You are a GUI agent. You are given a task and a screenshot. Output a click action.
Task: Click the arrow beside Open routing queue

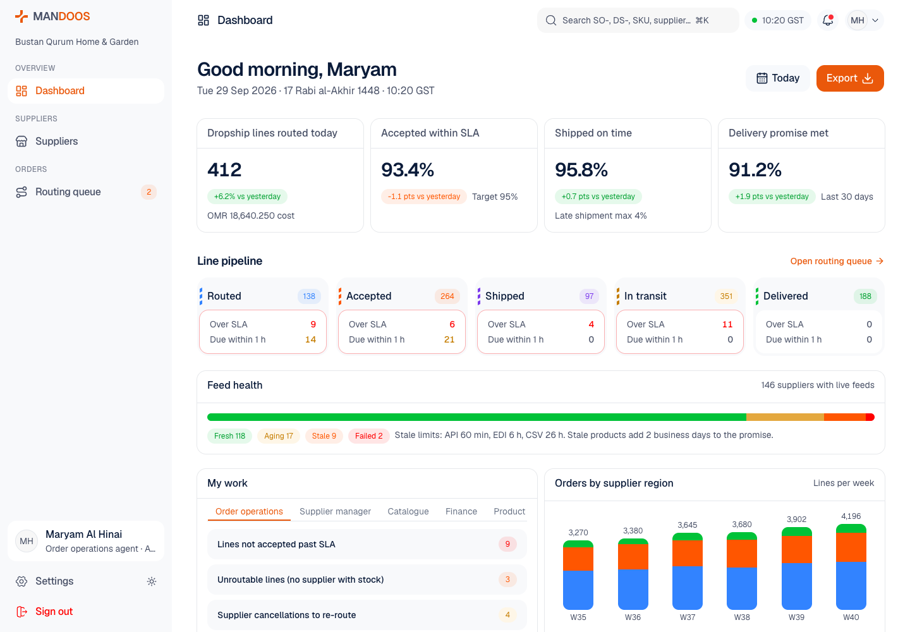880,261
